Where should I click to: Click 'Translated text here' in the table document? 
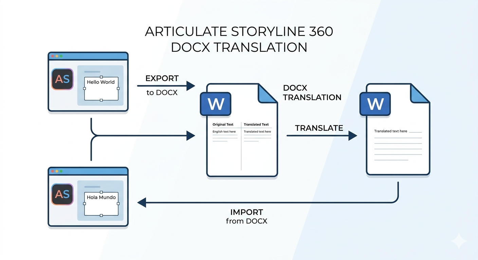pos(257,132)
